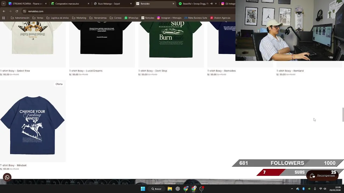Open the Administración bookmarks folder
Viewport: 344px width, 193px height.
(x=20, y=18)
